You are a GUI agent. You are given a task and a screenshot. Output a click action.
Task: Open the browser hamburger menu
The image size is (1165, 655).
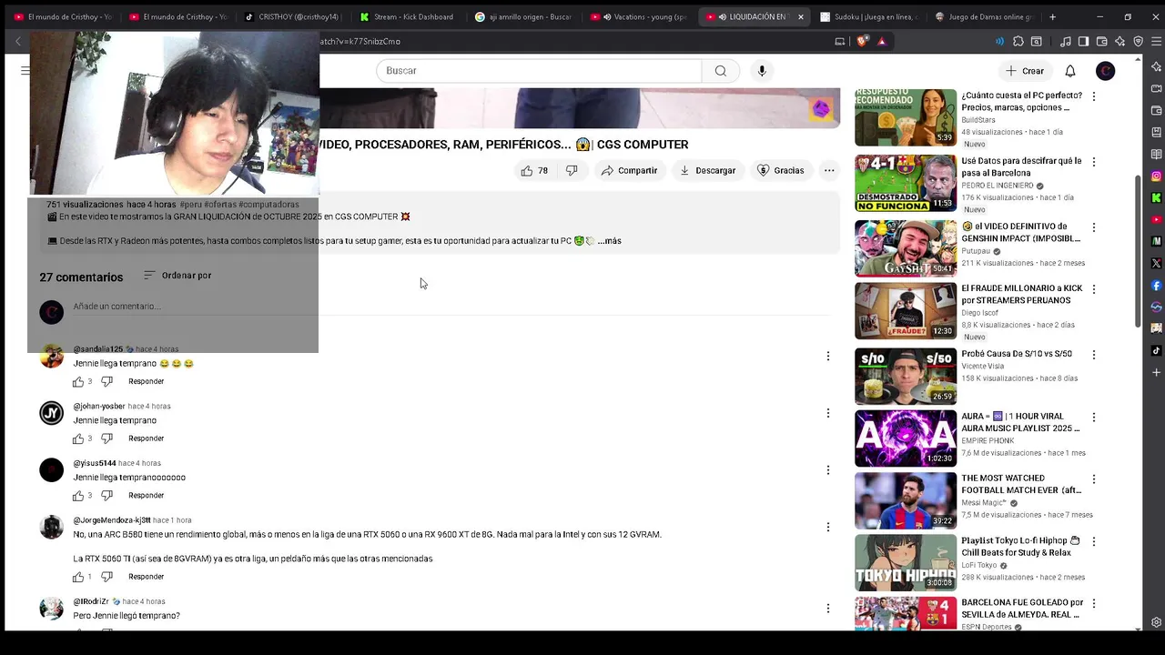(x=1156, y=41)
